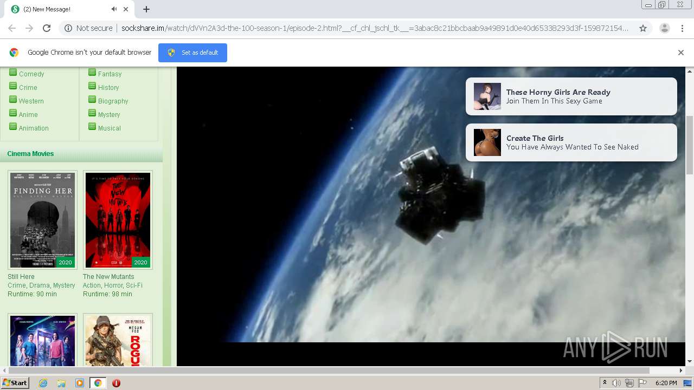The width and height of the screenshot is (694, 390).
Task: Open Action Center flag icon
Action: [642, 383]
